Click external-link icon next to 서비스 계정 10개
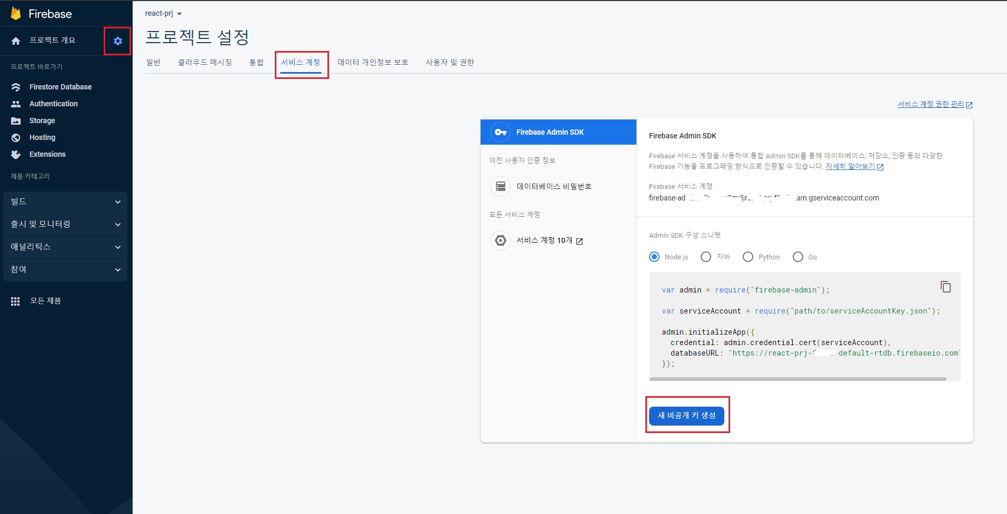 (580, 241)
